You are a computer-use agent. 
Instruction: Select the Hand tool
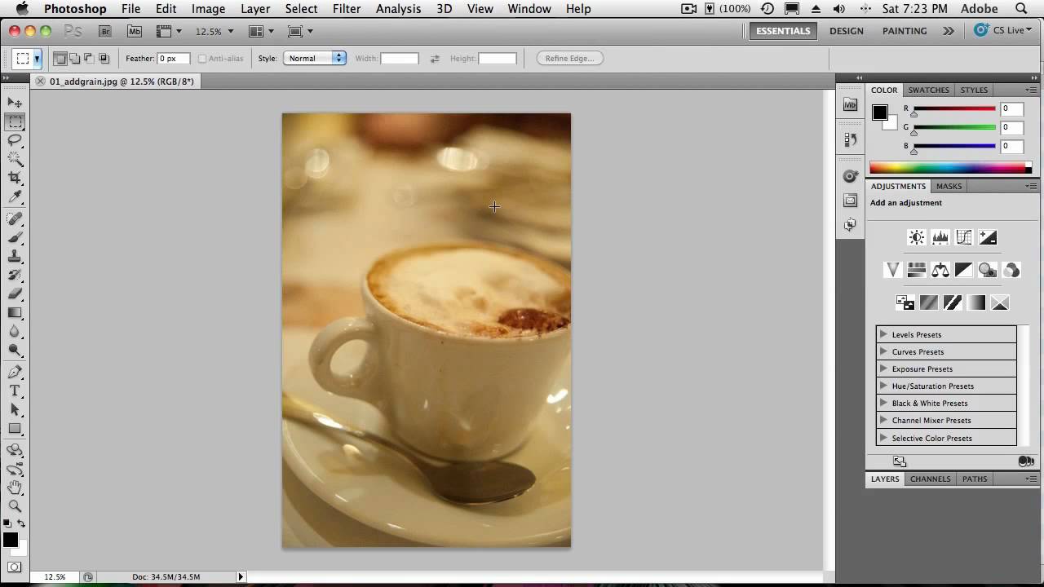click(x=15, y=488)
